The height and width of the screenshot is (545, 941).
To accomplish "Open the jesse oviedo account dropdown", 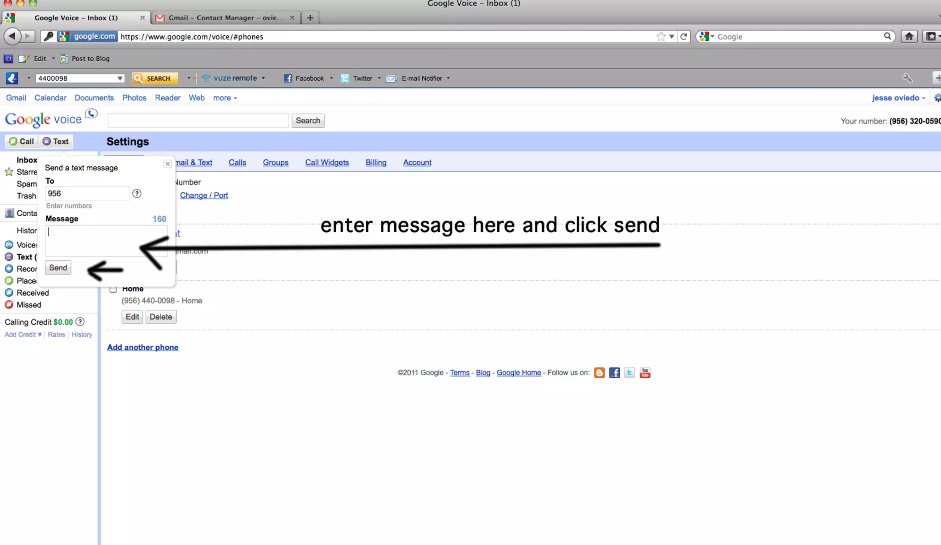I will 898,98.
